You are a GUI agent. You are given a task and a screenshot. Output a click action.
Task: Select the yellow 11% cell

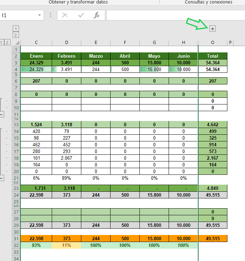[67, 246]
